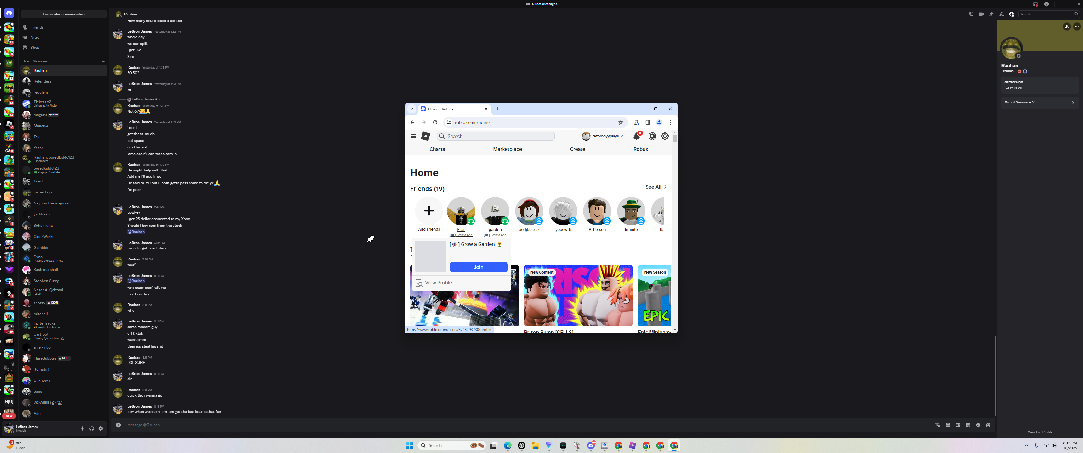
Task: Open the GIF picker
Action: click(x=958, y=425)
